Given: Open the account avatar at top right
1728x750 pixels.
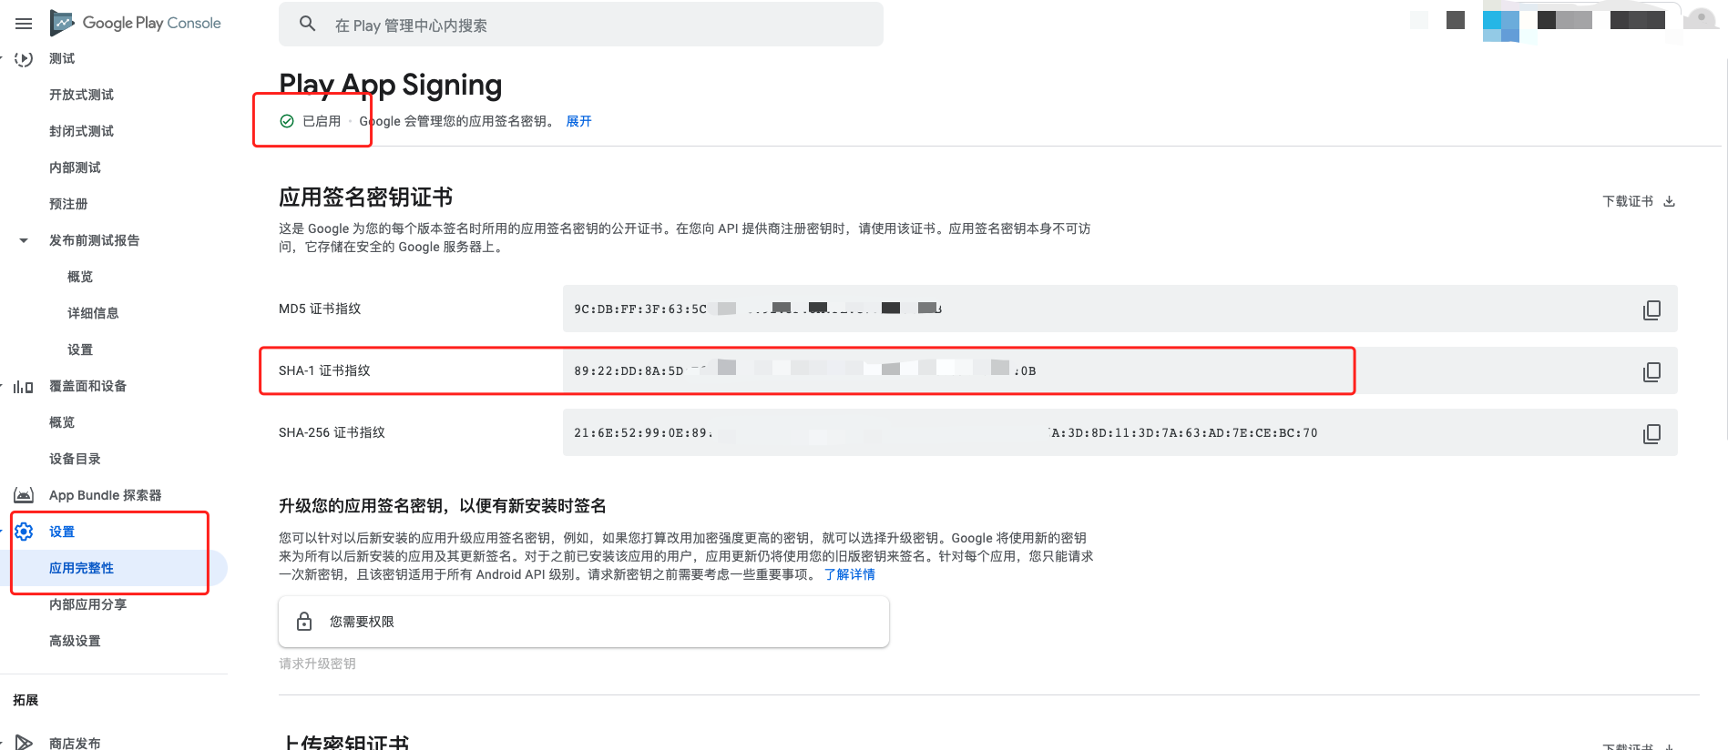Looking at the screenshot, I should click(x=1700, y=19).
